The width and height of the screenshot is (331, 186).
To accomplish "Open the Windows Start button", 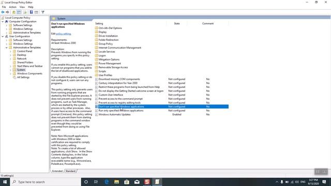I will pyautogui.click(x=5, y=182).
